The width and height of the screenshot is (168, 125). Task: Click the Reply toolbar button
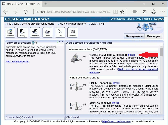pos(23,32)
